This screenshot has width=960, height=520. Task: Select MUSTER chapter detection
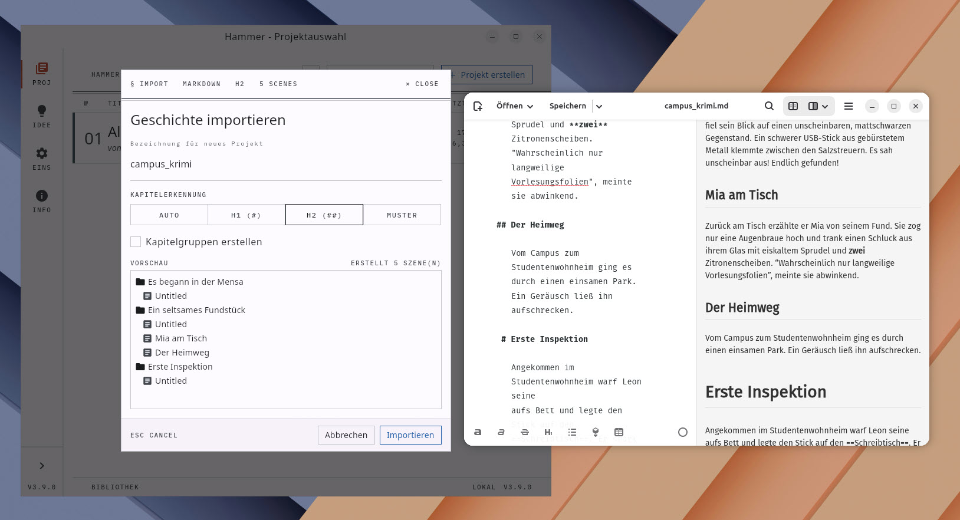coord(402,215)
